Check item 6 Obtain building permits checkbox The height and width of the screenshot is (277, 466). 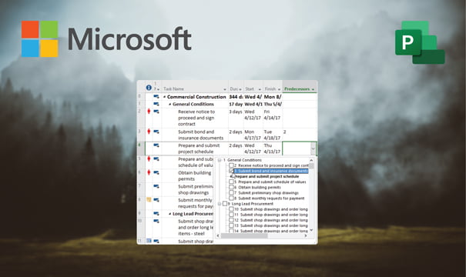(x=231, y=187)
